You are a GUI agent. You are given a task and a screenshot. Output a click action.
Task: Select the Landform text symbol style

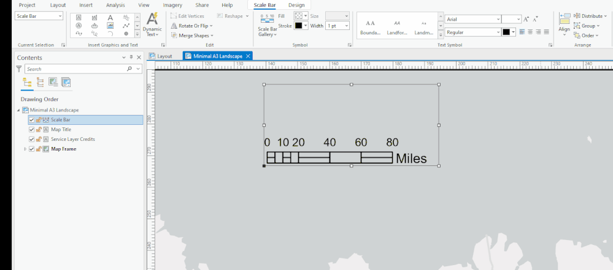pos(397,26)
